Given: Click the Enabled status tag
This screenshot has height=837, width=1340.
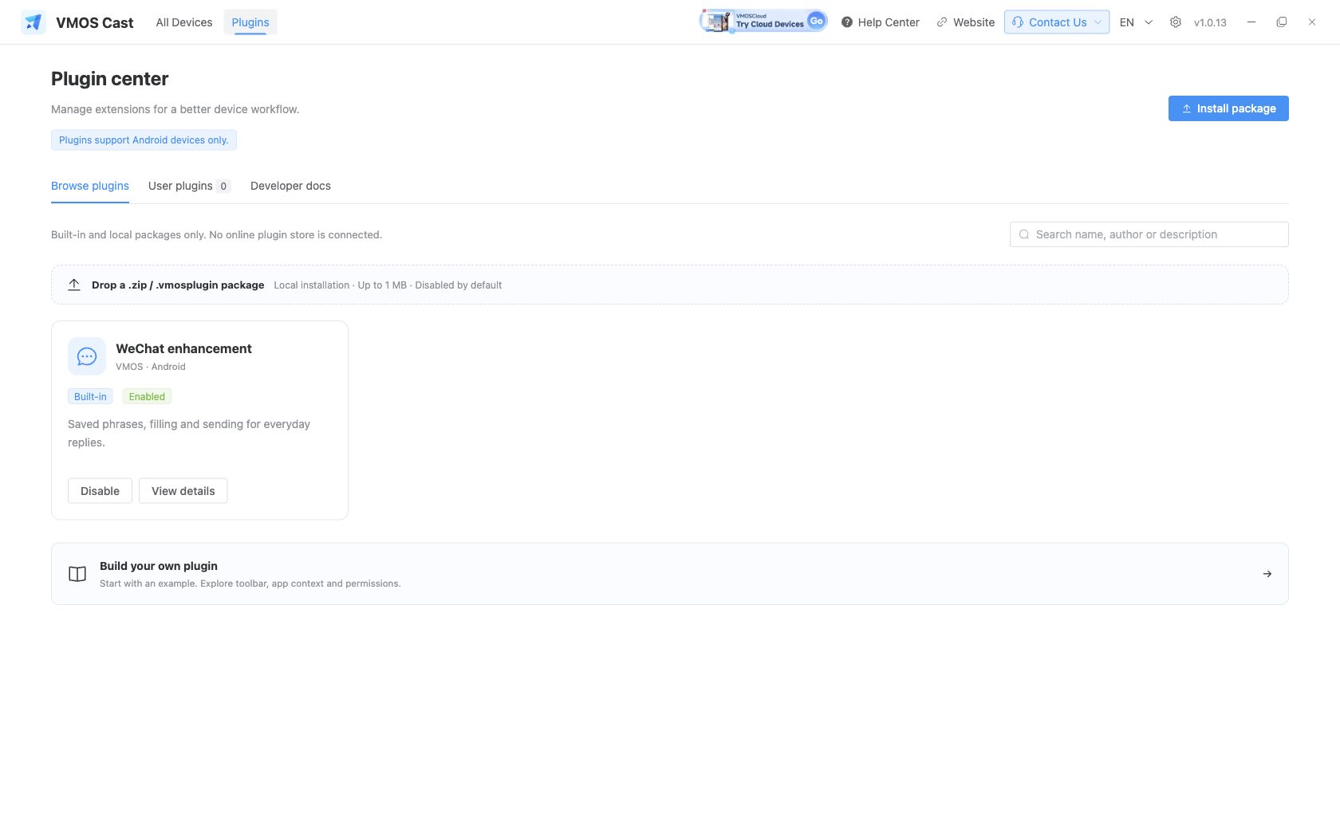Looking at the screenshot, I should click(x=147, y=396).
